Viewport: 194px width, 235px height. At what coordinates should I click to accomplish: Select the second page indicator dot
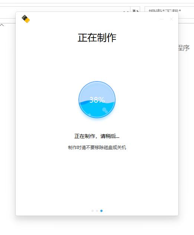97,211
